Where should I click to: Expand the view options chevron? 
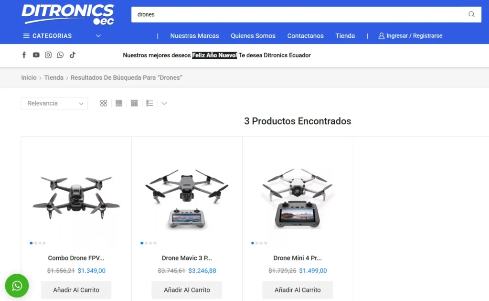[164, 104]
